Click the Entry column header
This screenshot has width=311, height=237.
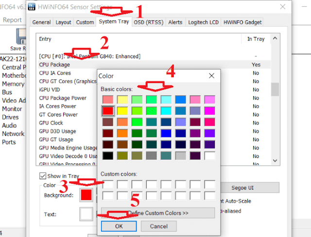138,39
